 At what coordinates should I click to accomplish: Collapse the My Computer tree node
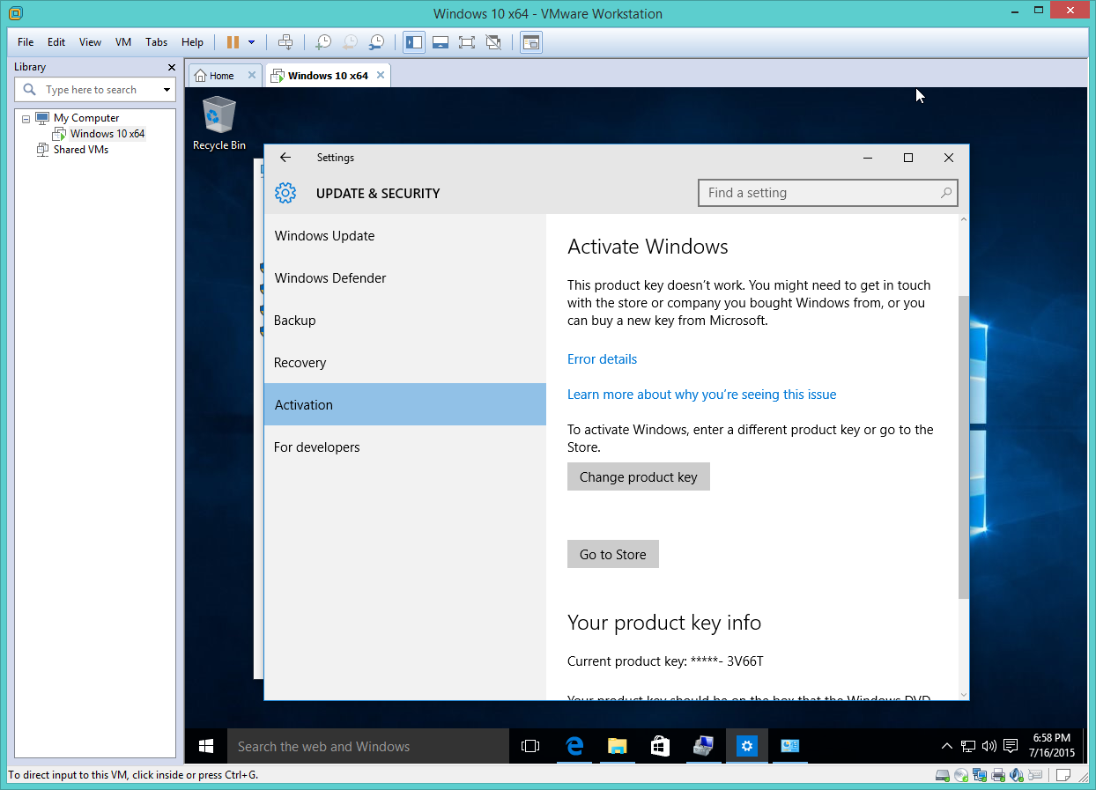point(26,118)
